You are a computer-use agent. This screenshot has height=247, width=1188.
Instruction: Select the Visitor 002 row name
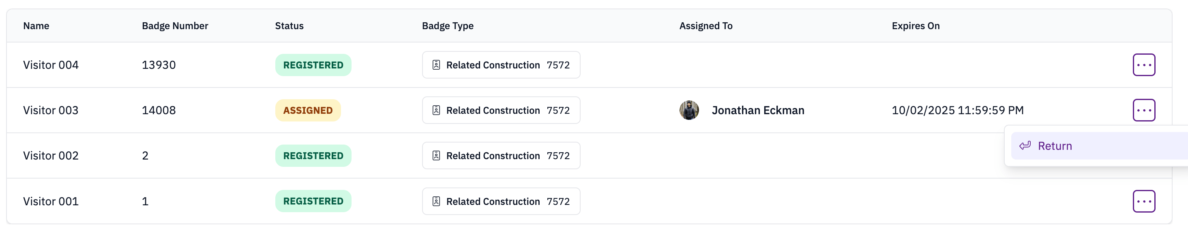(51, 156)
